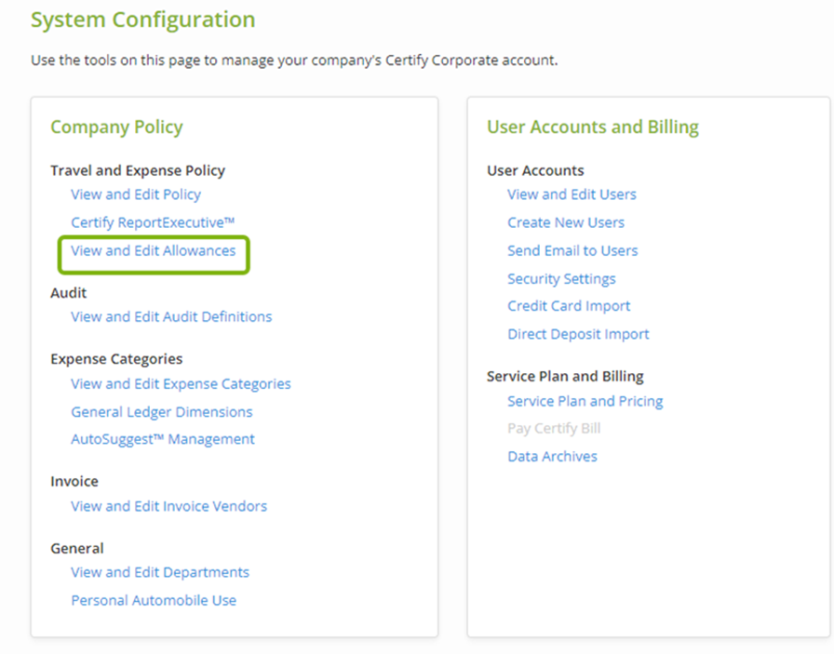The image size is (834, 654).
Task: Go to View and Edit Audit Definitions
Action: point(171,316)
